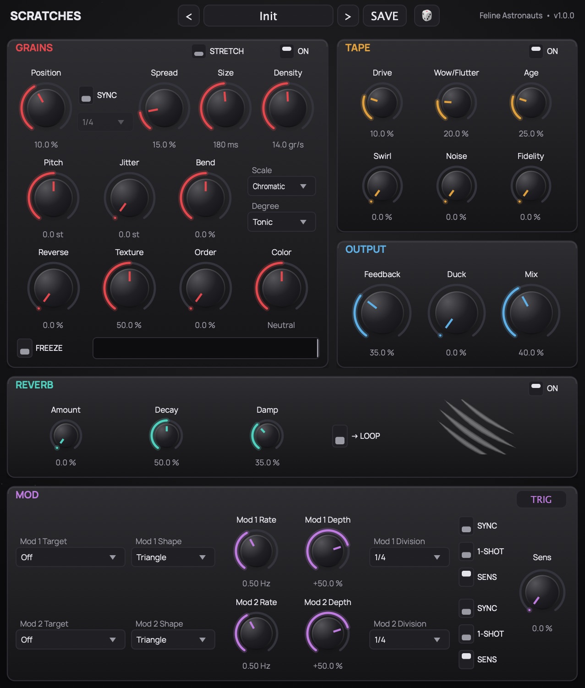Open the Mod 2 Shape dropdown
Viewport: 585px width, 688px height.
173,640
